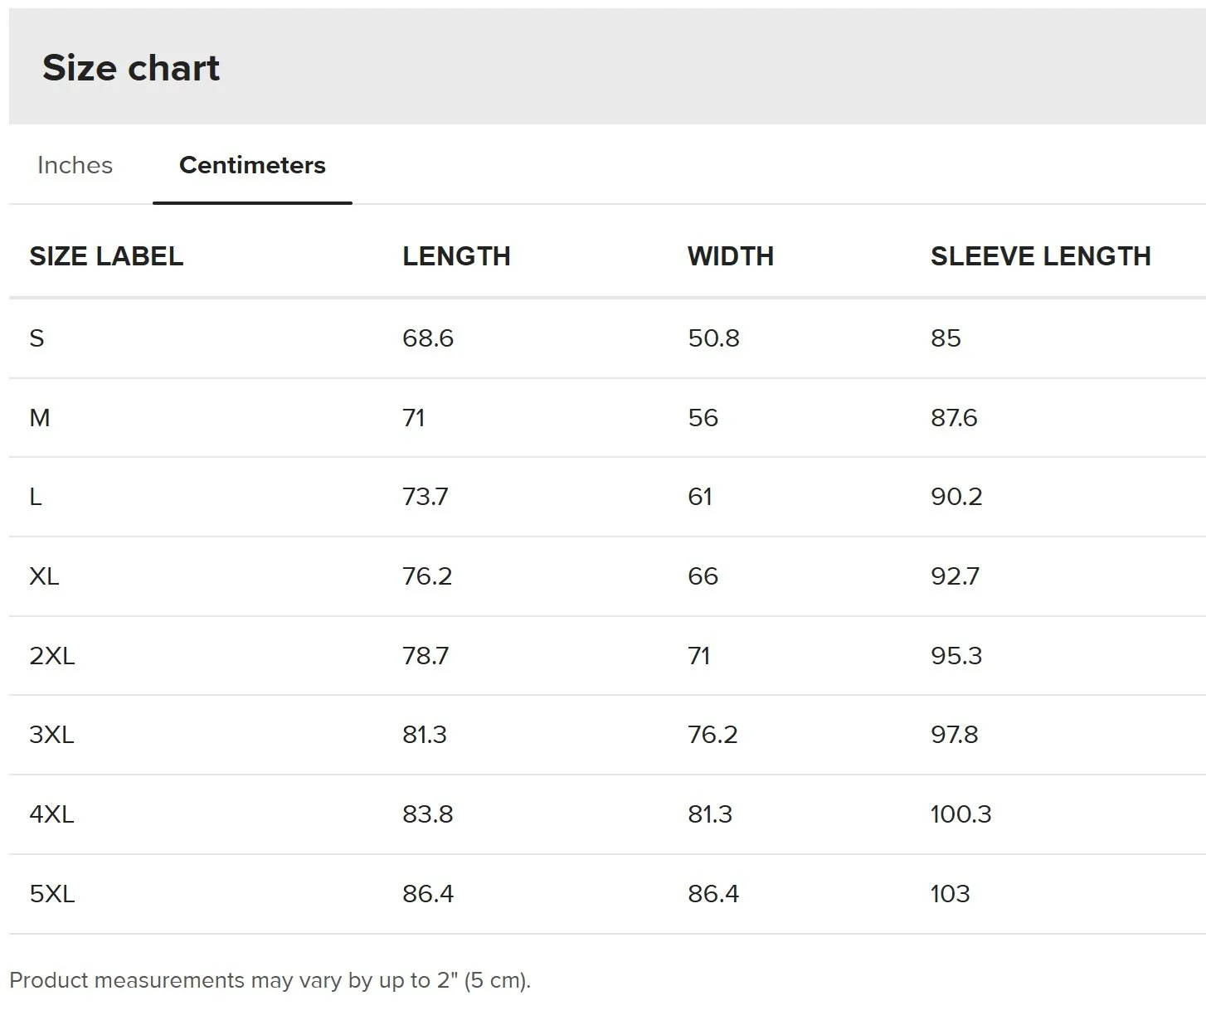Viewport: 1206px width, 1020px height.
Task: Select the M size row label
Action: 40,418
